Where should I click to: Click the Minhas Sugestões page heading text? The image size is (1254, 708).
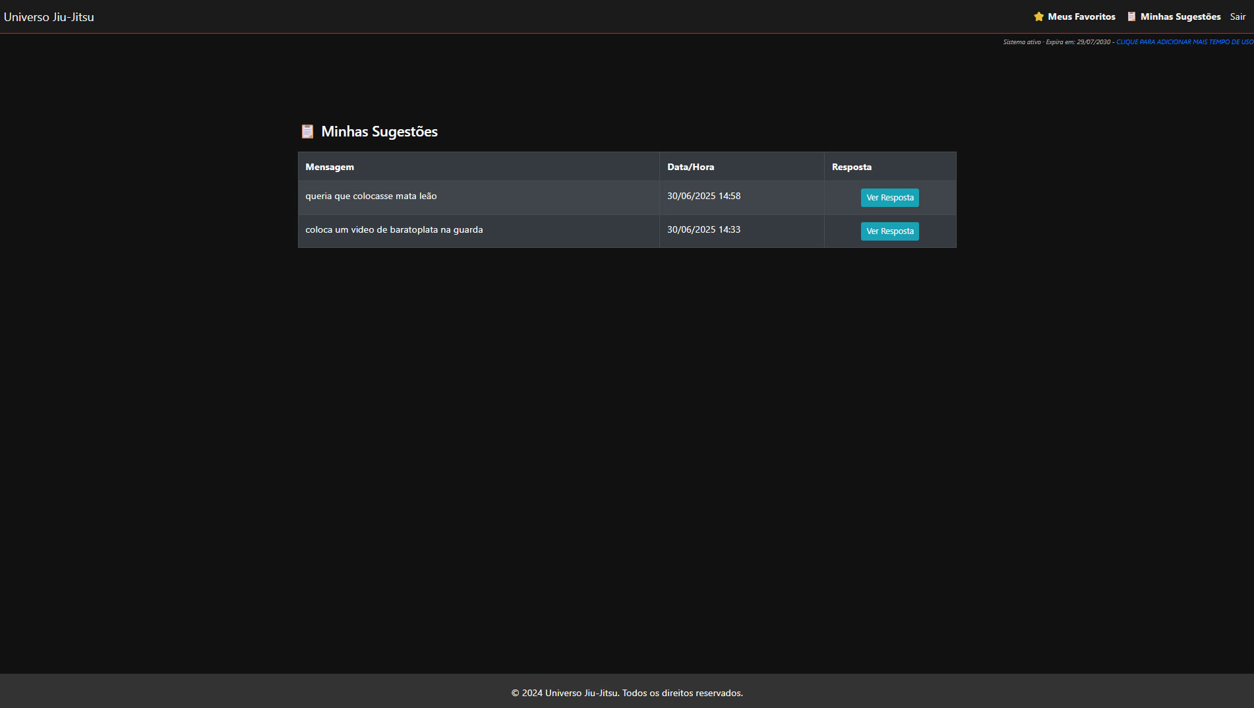click(379, 131)
